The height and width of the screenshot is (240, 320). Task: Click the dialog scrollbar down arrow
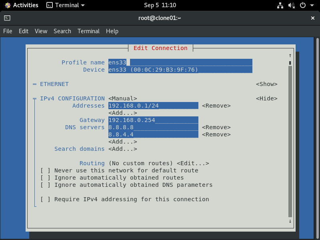[x=290, y=221]
